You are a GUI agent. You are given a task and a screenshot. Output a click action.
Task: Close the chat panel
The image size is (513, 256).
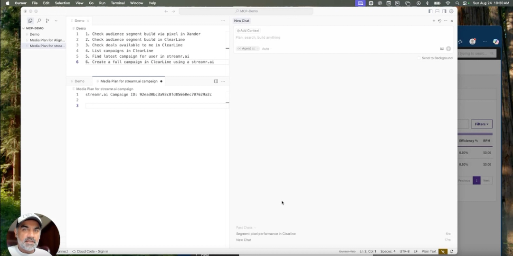[452, 21]
